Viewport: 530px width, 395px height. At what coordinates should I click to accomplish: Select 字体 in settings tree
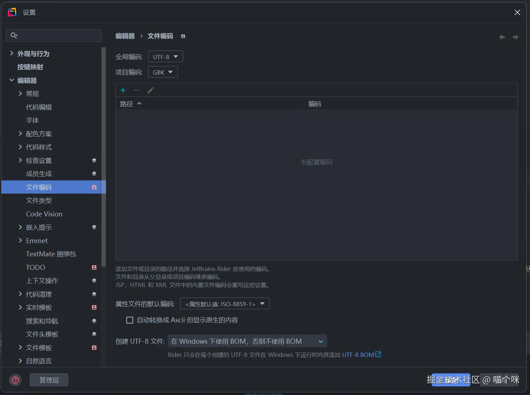pos(32,120)
